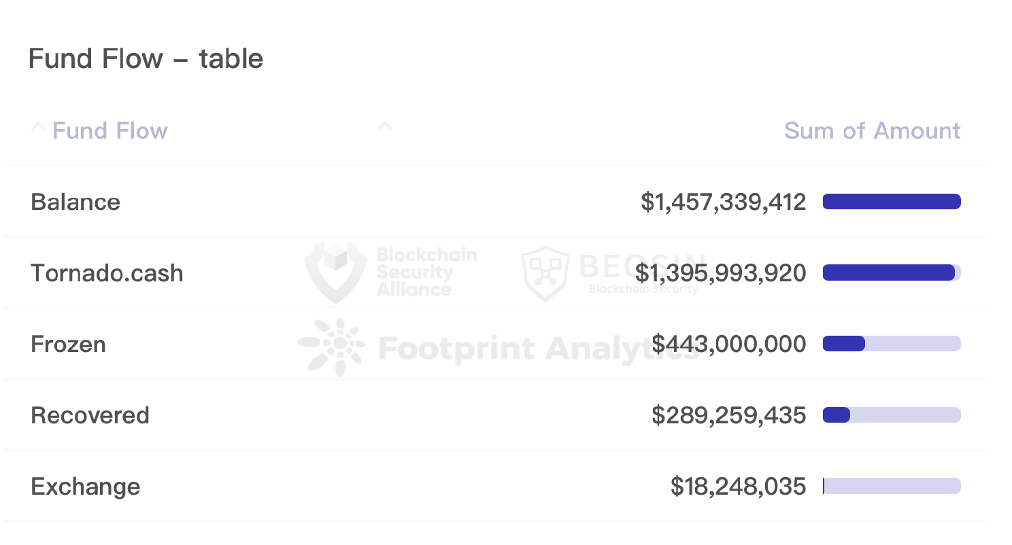This screenshot has height=545, width=1012.
Task: Click the Balance amount progress bar
Action: click(x=892, y=202)
